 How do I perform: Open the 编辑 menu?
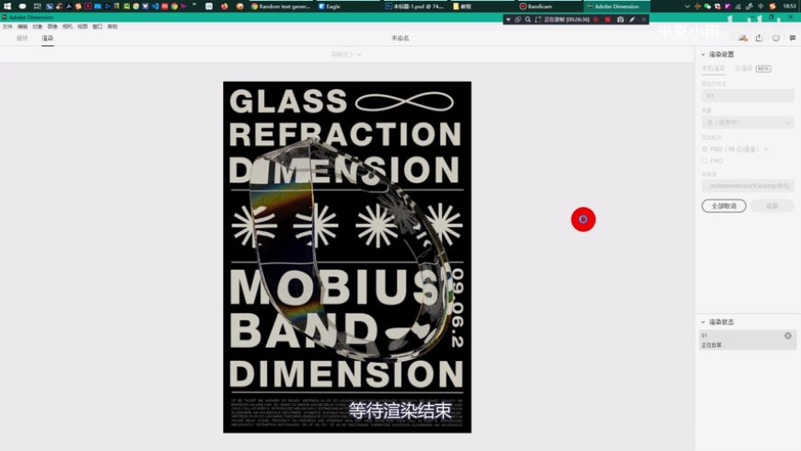[x=22, y=27]
